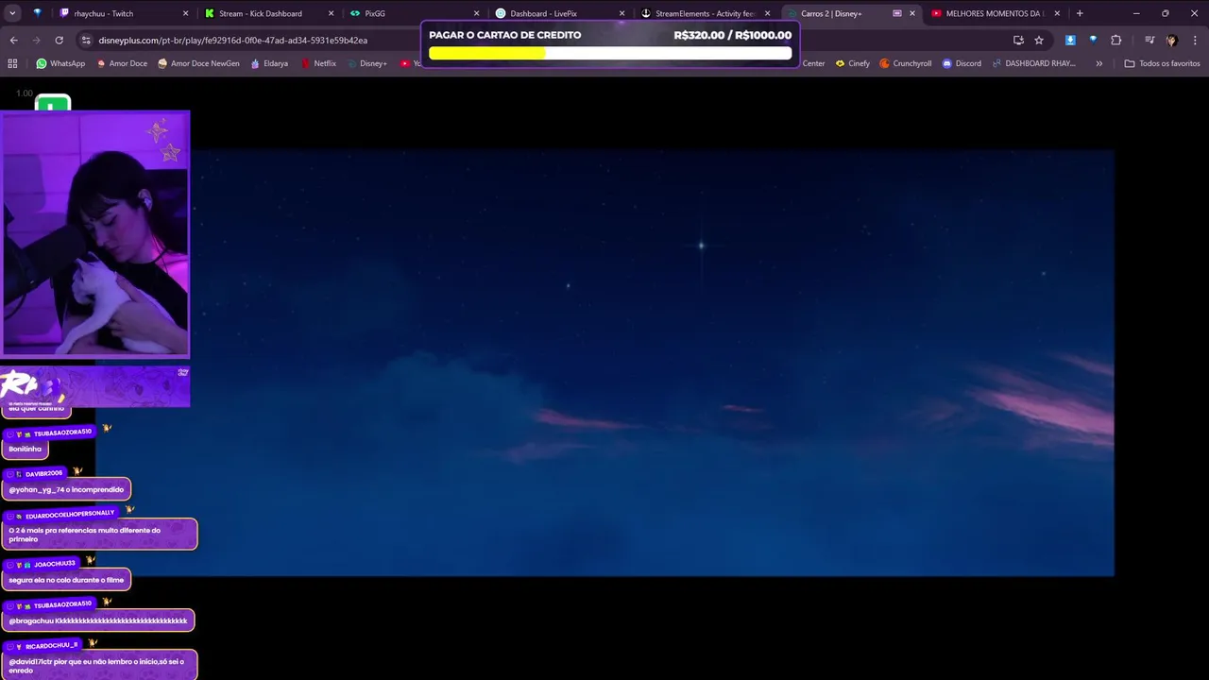Open the Amor Doce bookmark

122,63
